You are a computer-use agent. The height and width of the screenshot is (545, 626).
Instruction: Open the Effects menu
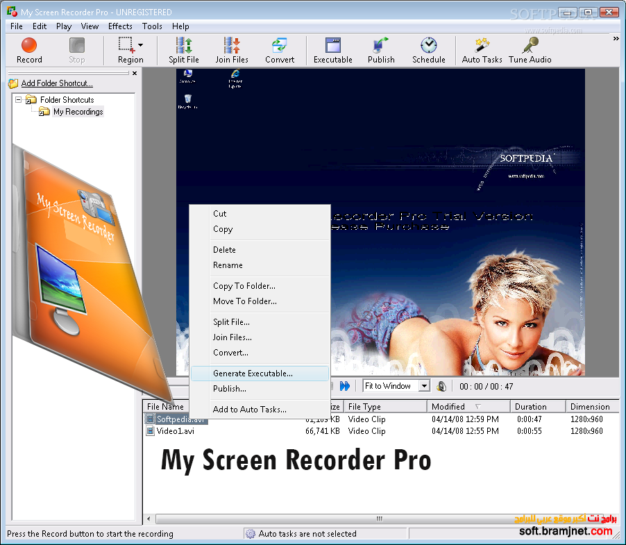[120, 26]
